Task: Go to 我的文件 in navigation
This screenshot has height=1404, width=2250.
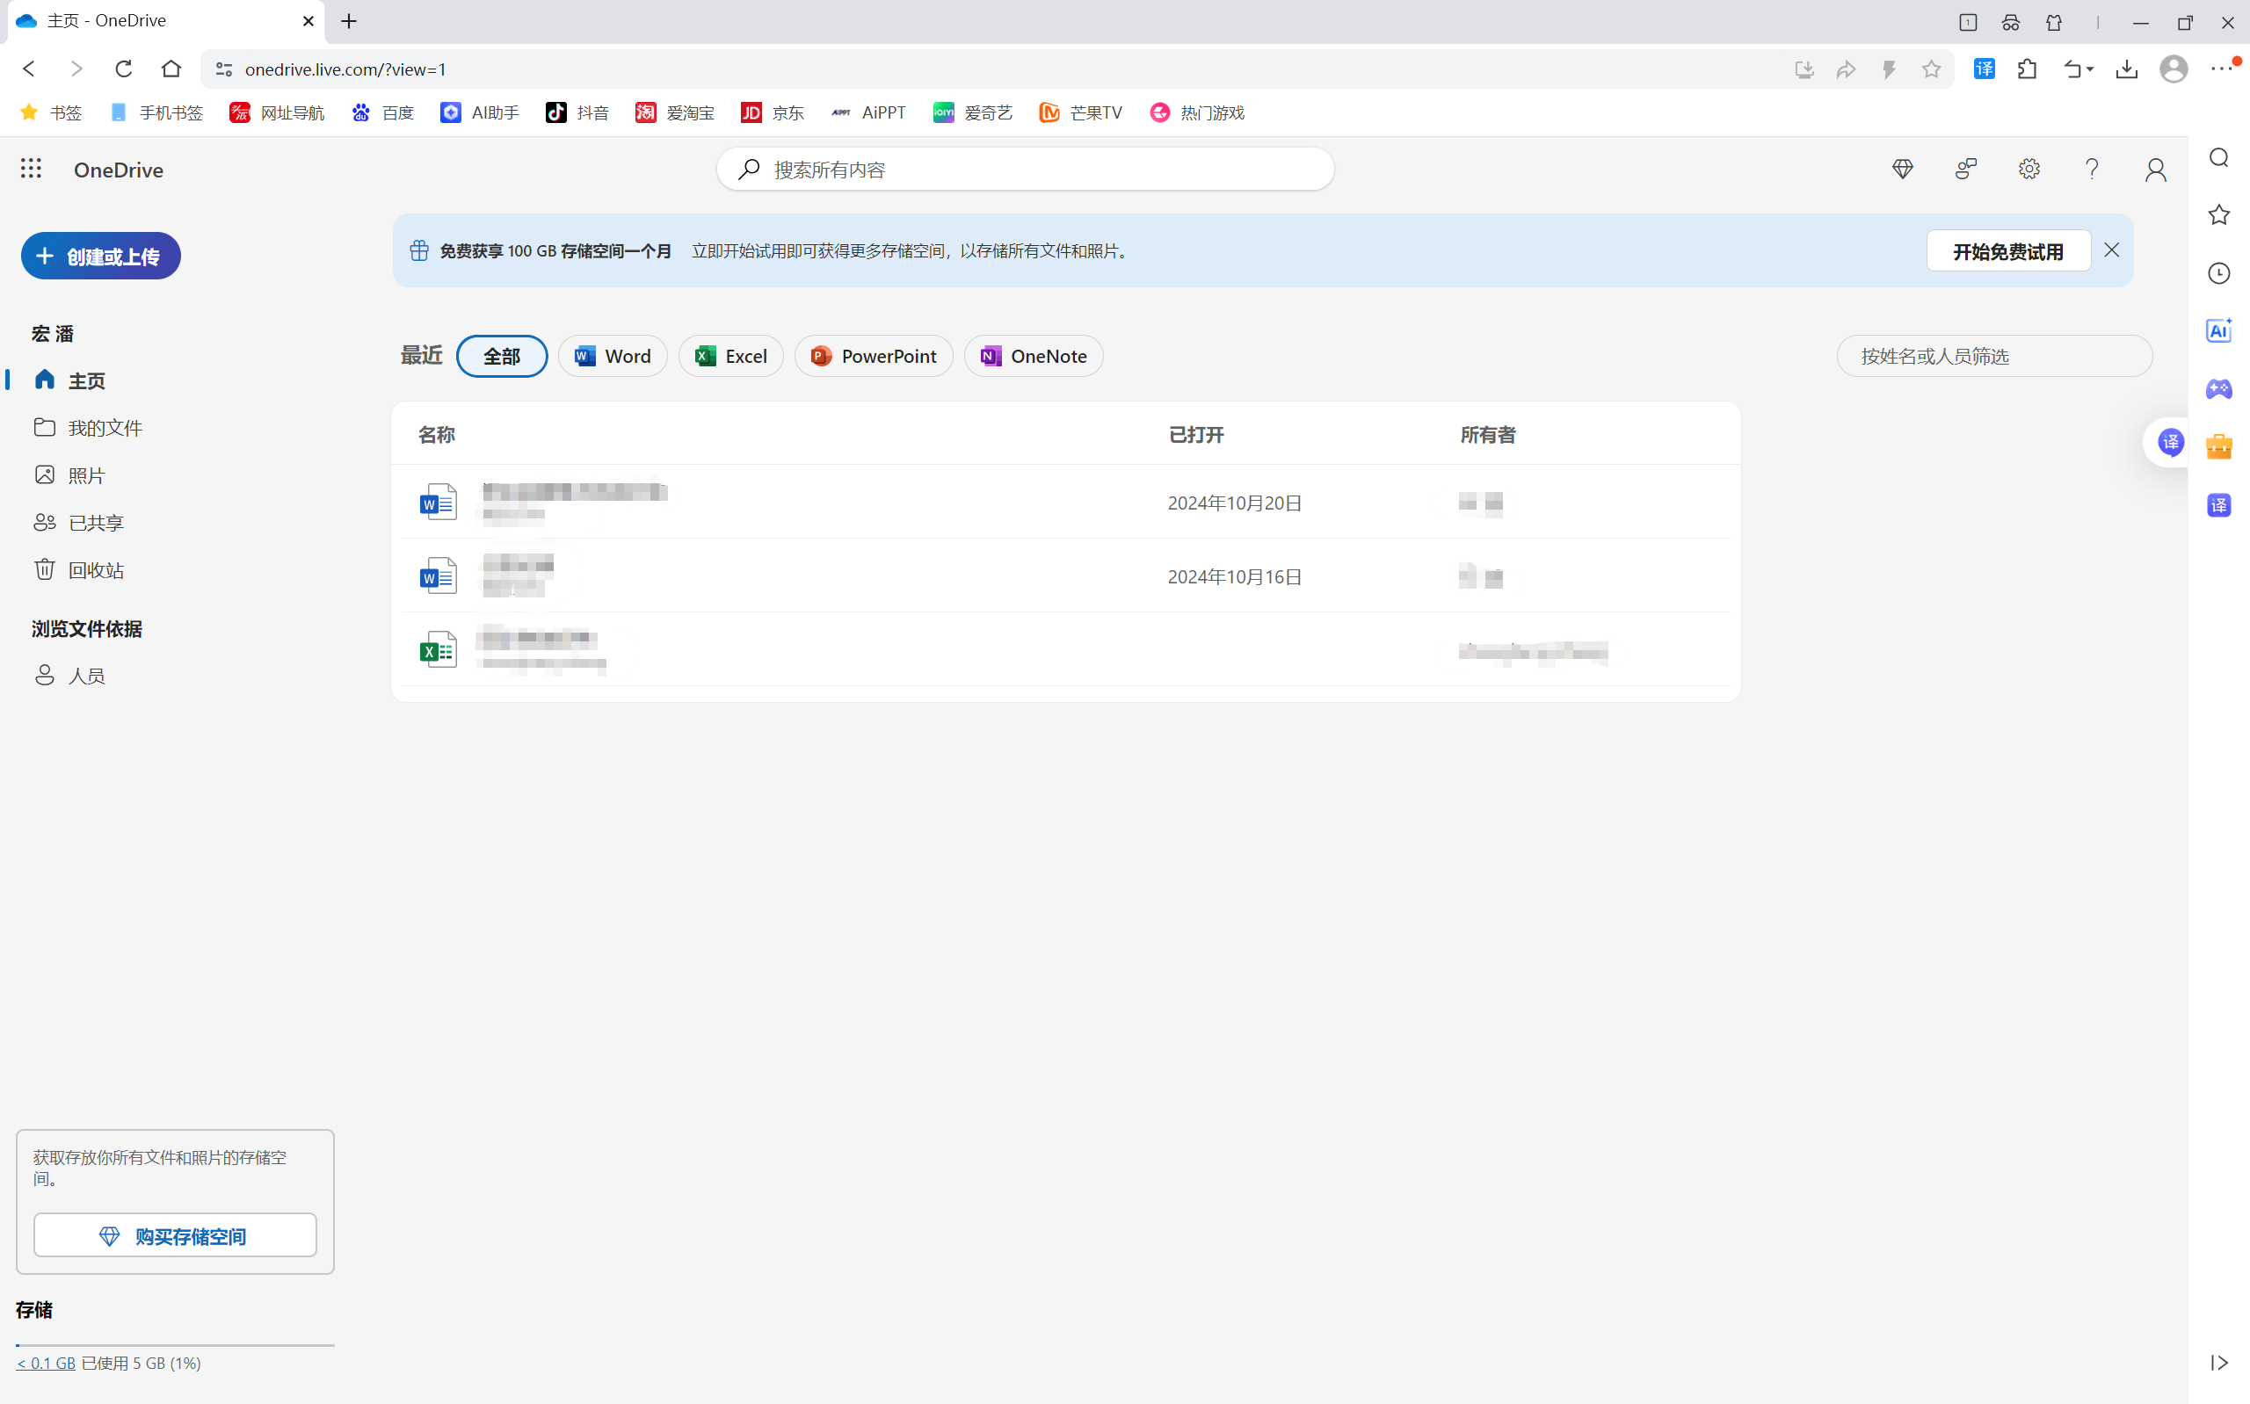Action: click(105, 428)
